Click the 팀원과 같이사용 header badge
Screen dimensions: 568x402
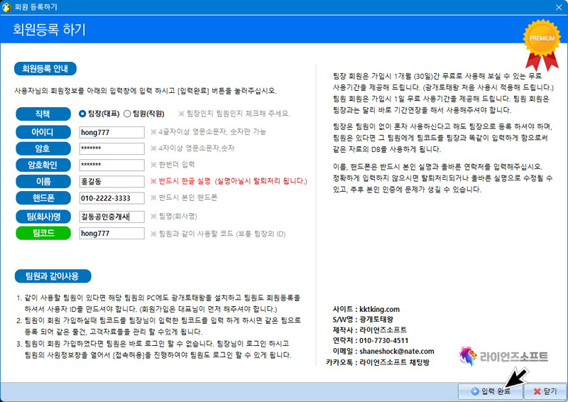click(x=53, y=276)
